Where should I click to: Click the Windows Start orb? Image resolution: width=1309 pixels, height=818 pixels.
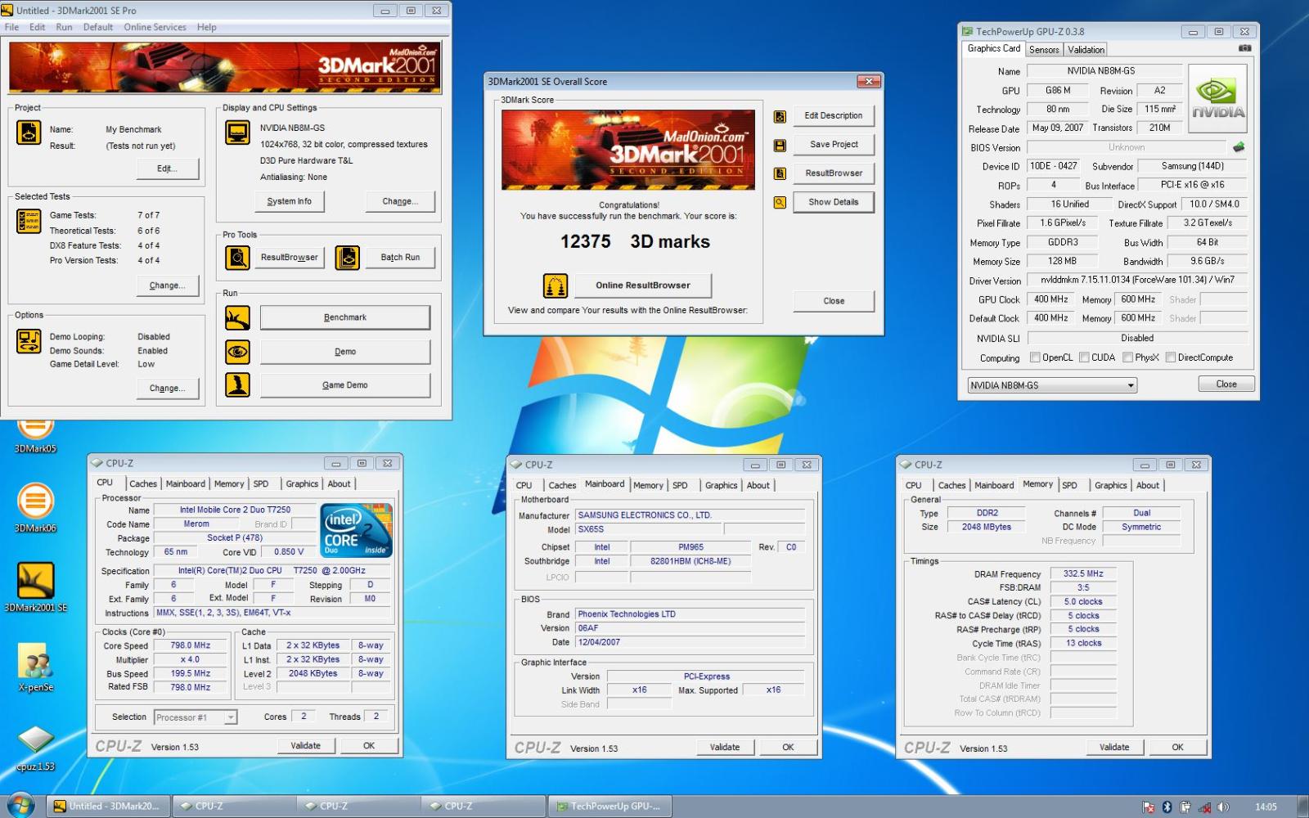coord(20,805)
